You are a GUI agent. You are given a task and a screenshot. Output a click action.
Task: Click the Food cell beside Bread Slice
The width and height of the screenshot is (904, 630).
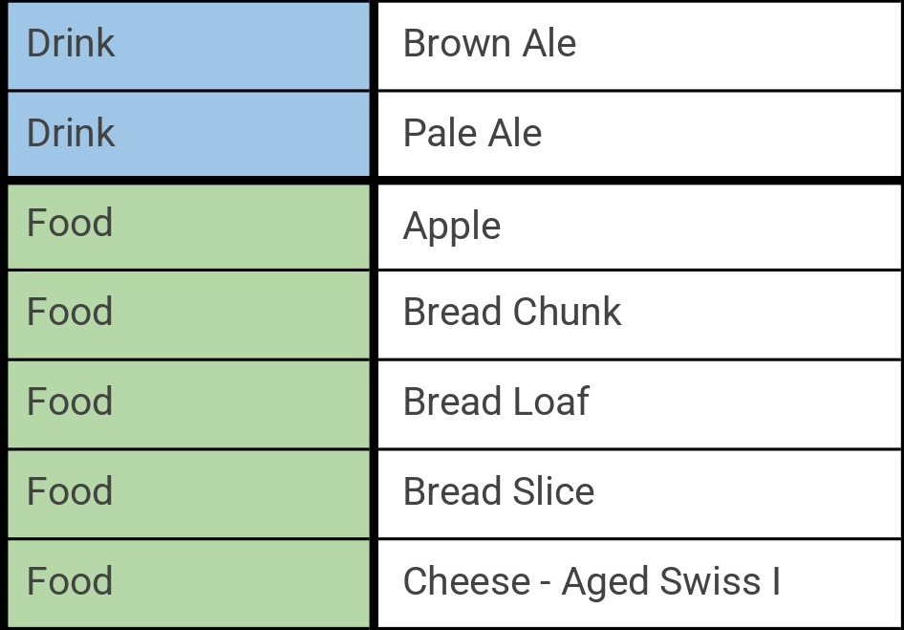pos(188,493)
